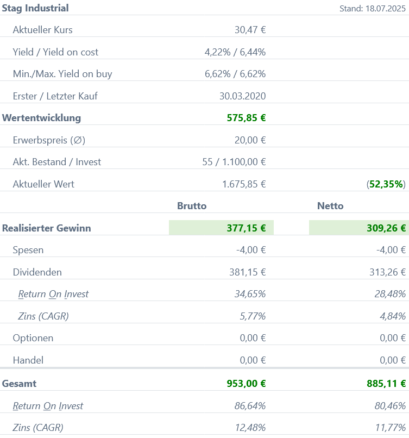Image resolution: width=409 pixels, height=438 pixels.
Task: Select the "Handel" row label
Action: pos(28,360)
